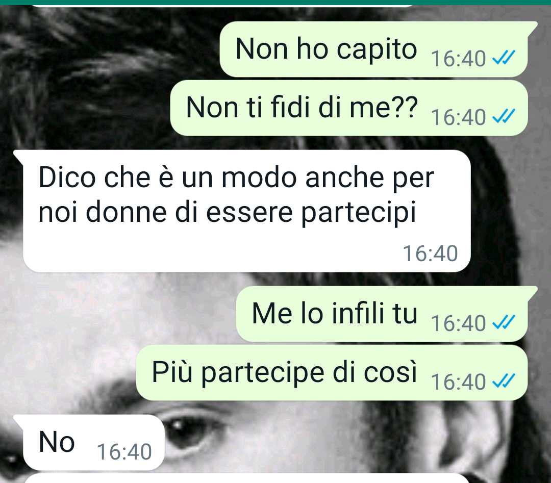Tap double-check icon on "Più partecipe di così"

(504, 381)
